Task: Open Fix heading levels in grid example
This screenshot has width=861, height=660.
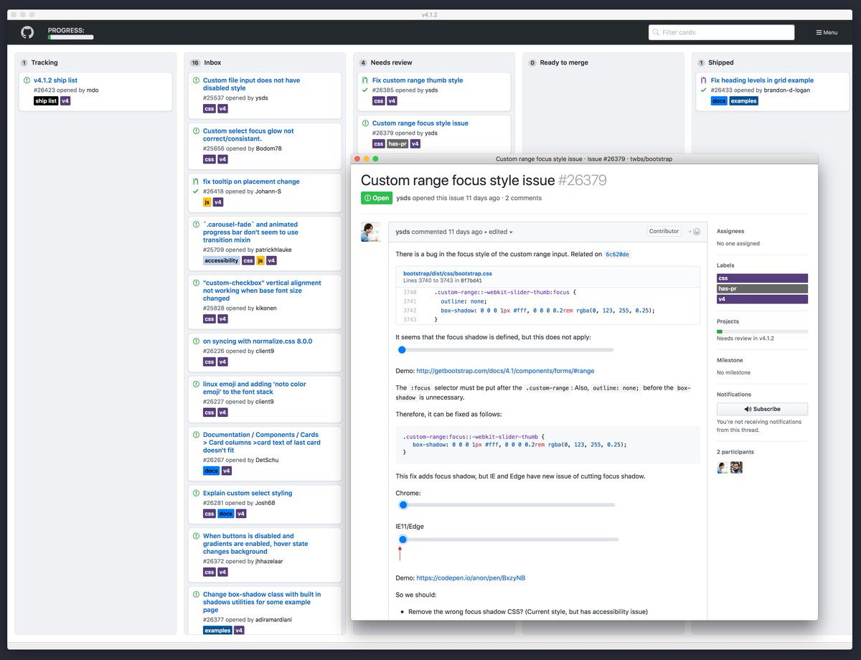Action: click(x=761, y=80)
